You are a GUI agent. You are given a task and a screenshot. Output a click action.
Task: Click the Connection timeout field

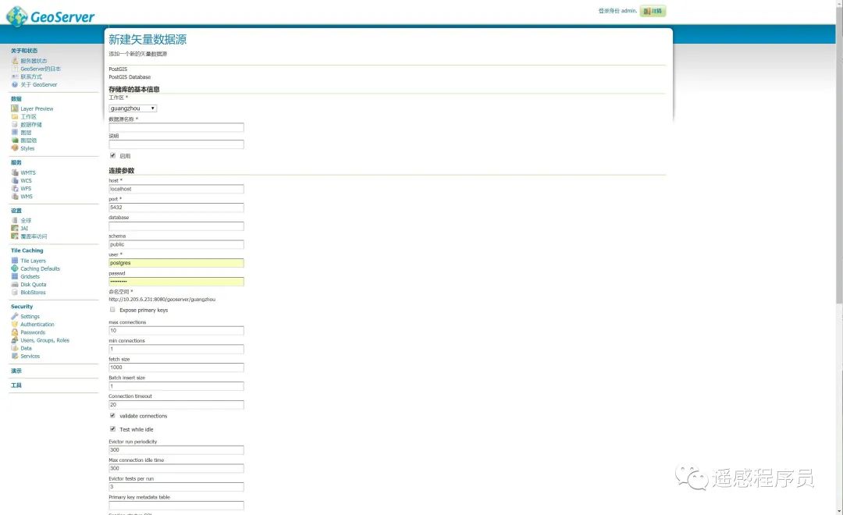click(x=176, y=405)
